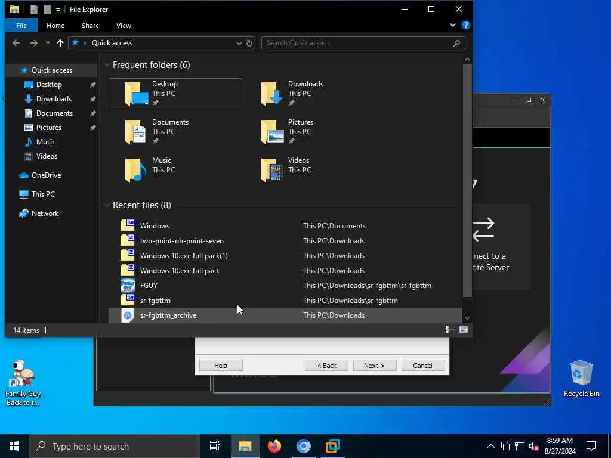Image resolution: width=611 pixels, height=458 pixels.
Task: Click the < Back button in wizard
Action: (326, 366)
